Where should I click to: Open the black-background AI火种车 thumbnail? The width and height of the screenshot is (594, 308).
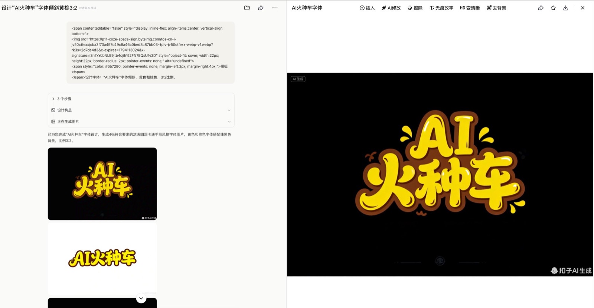coord(102,184)
